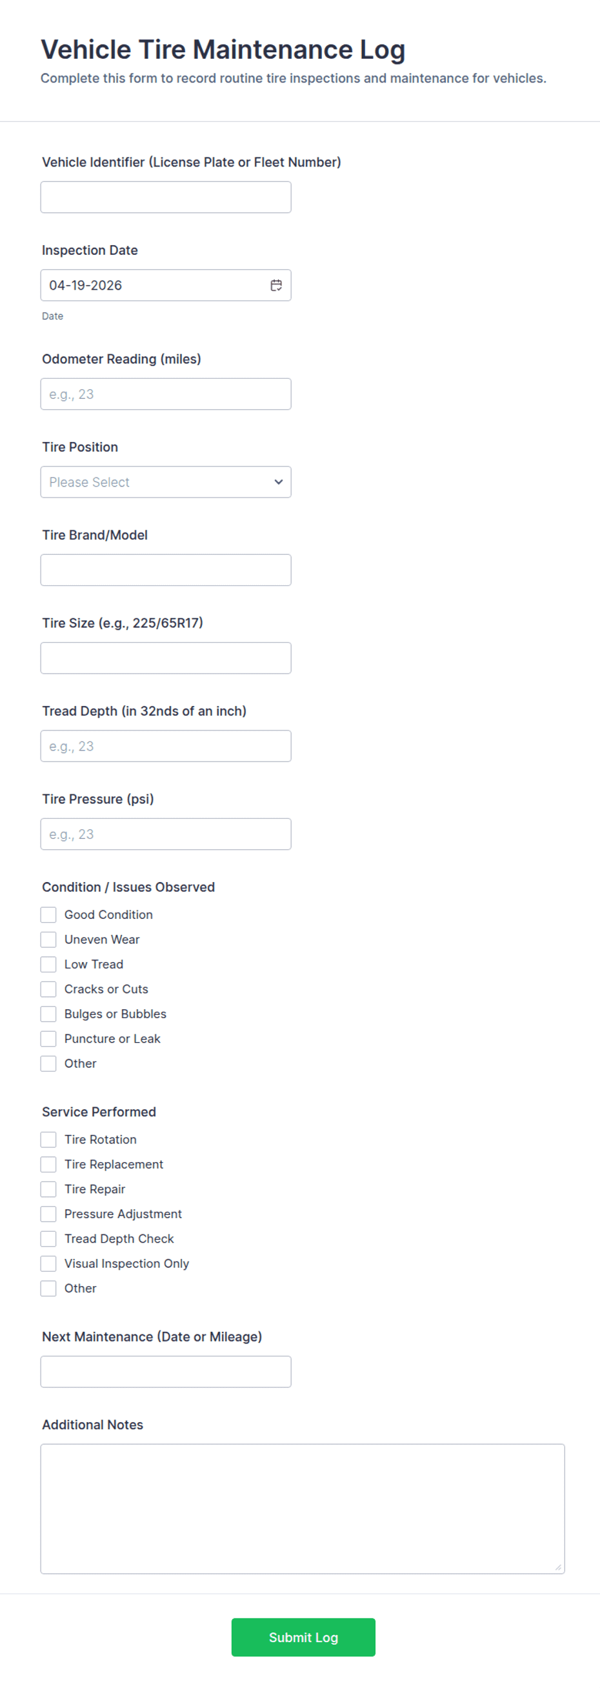Check the Good Condition checkbox

coord(48,914)
